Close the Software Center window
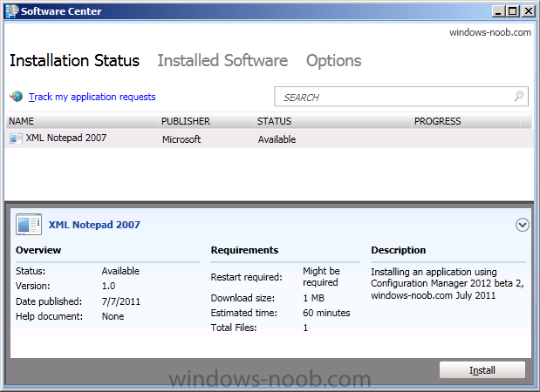 coord(529,11)
